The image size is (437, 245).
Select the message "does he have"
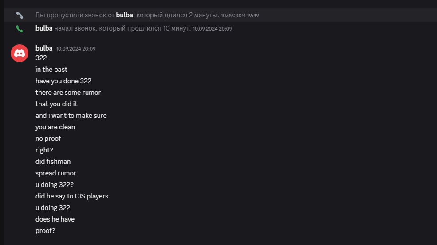tap(55, 219)
